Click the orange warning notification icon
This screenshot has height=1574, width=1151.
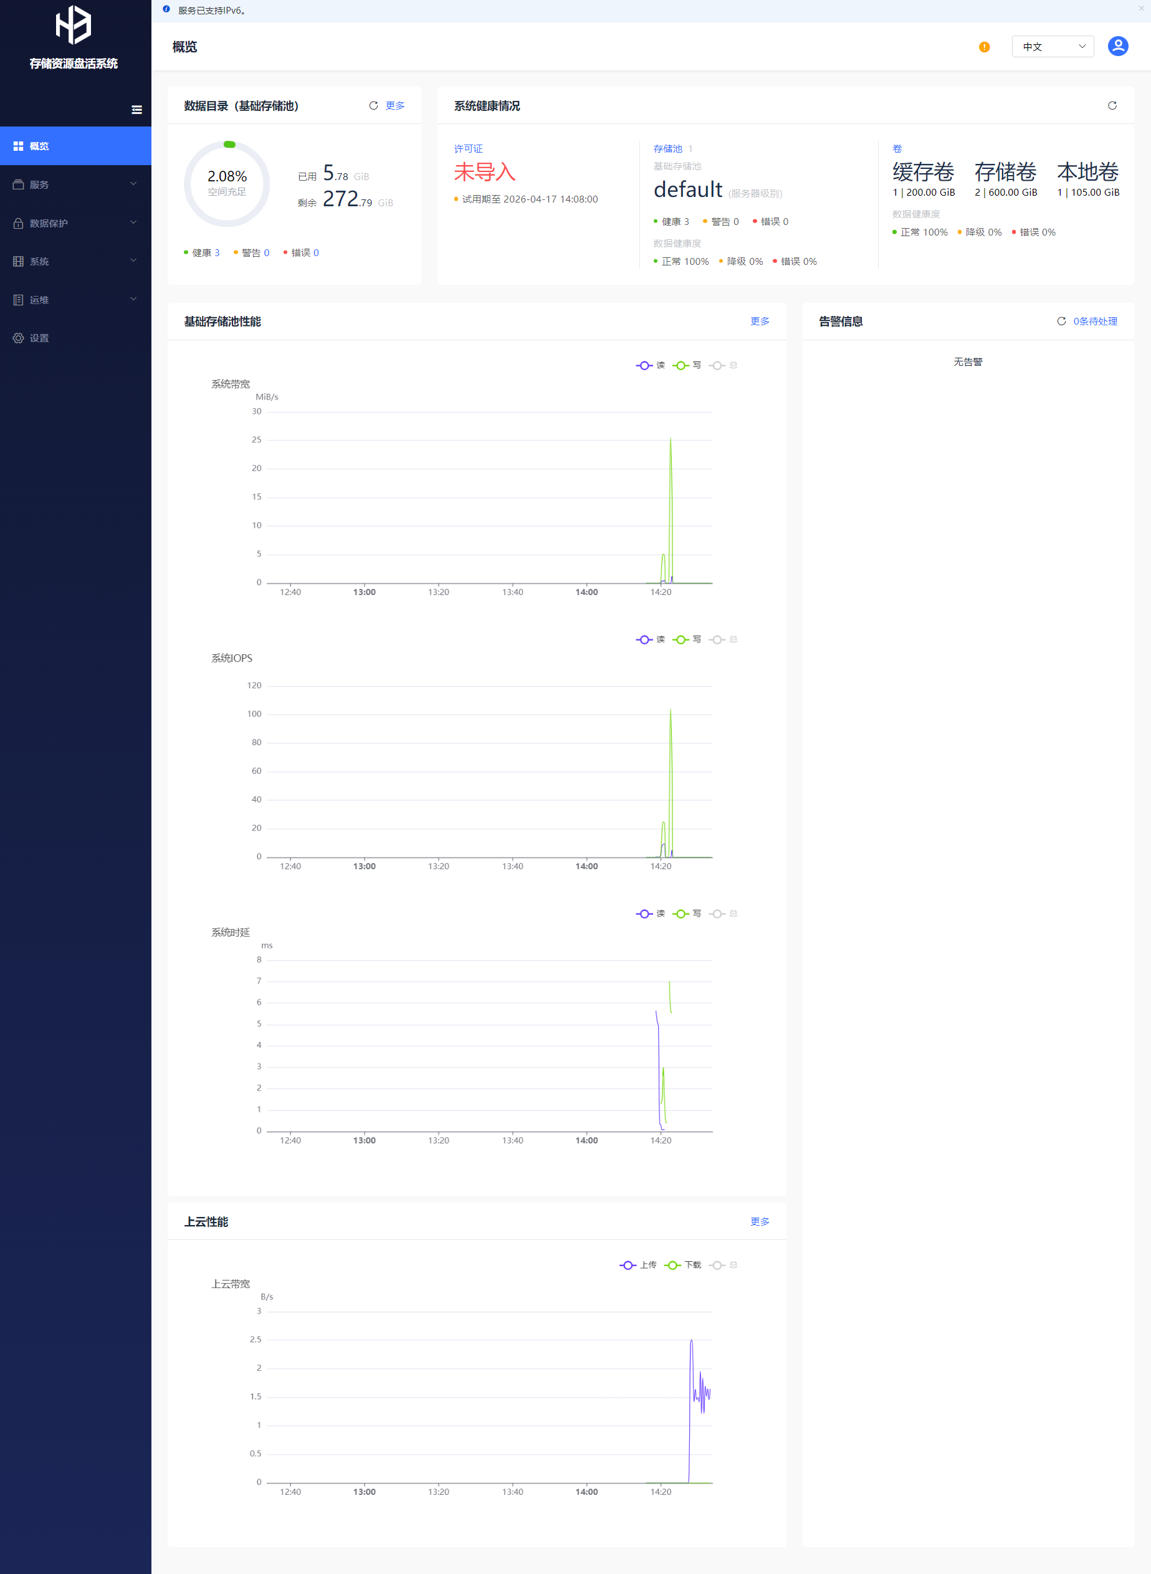pos(984,47)
